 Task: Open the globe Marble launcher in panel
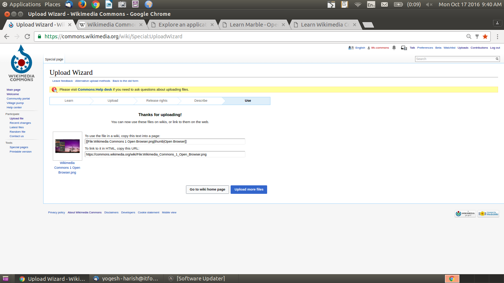(149, 4)
